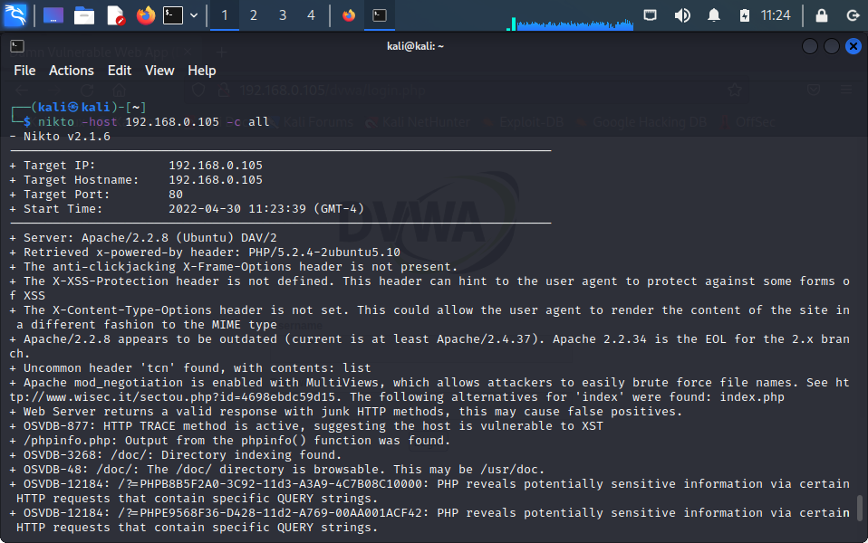The height and width of the screenshot is (543, 868).
Task: Open the File menu in terminal
Action: tap(24, 71)
